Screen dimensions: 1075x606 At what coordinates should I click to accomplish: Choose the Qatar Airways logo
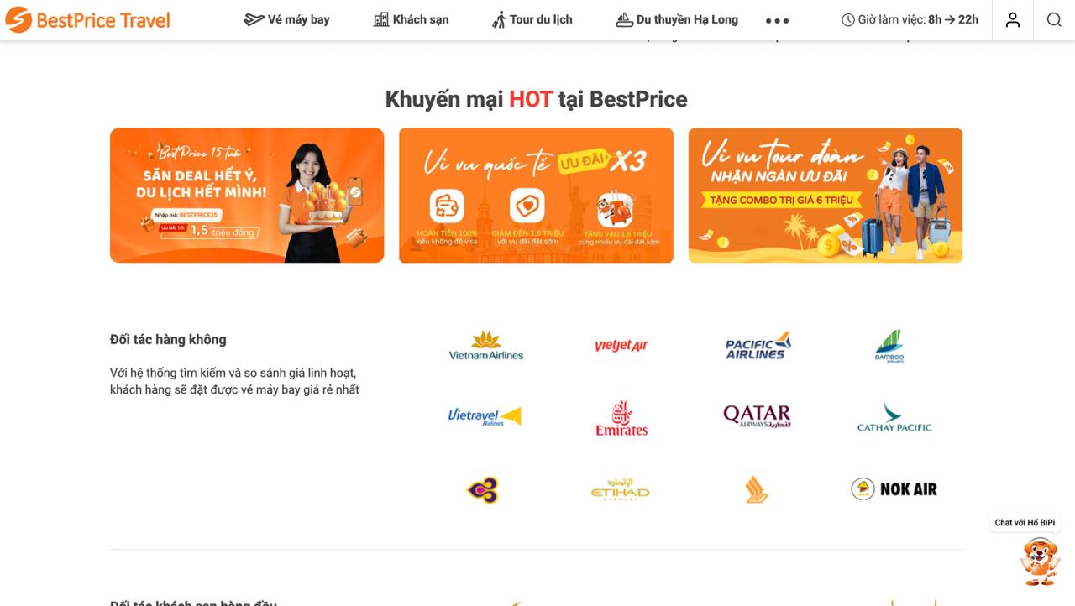point(757,416)
